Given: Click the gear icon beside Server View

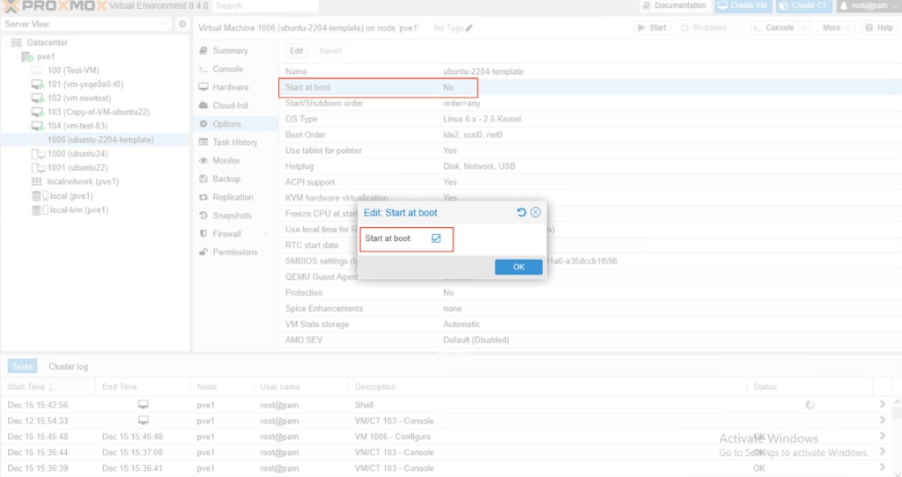Looking at the screenshot, I should tap(182, 24).
